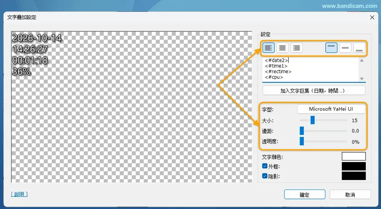Click 加入文字巨集 macro button
Viewport: 381px width, 209px height.
(314, 91)
